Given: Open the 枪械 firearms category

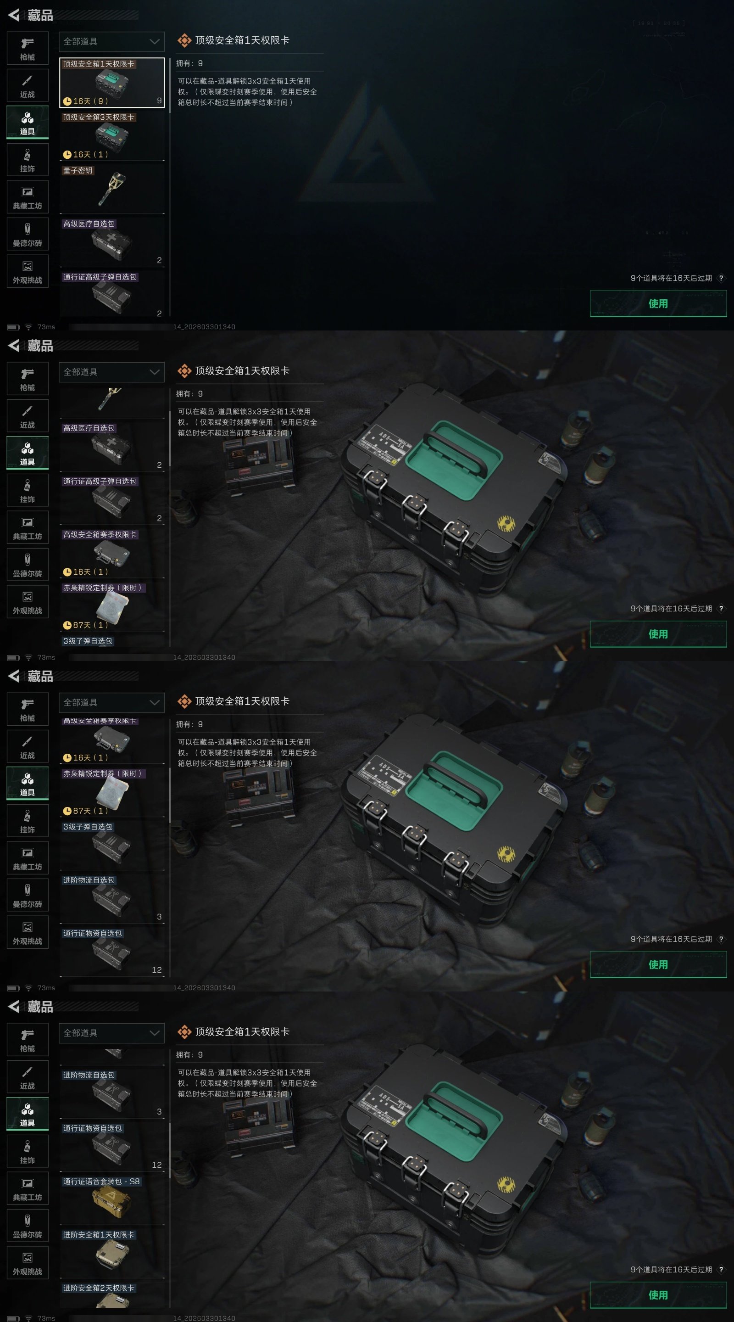Looking at the screenshot, I should click(27, 48).
